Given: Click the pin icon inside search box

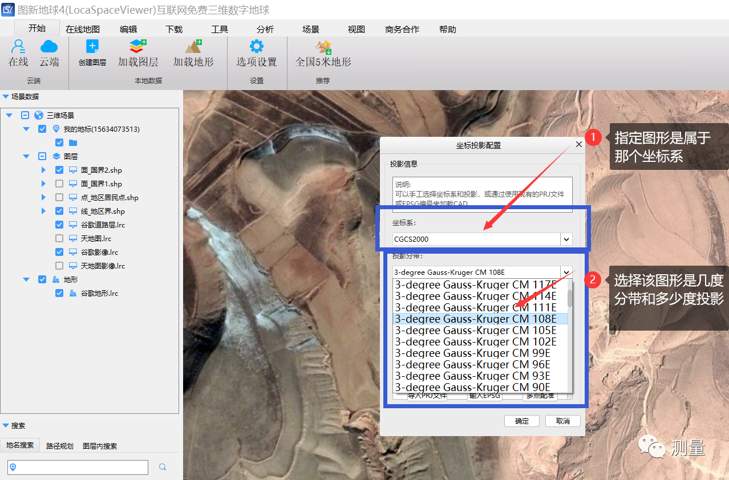Looking at the screenshot, I should click(x=13, y=467).
